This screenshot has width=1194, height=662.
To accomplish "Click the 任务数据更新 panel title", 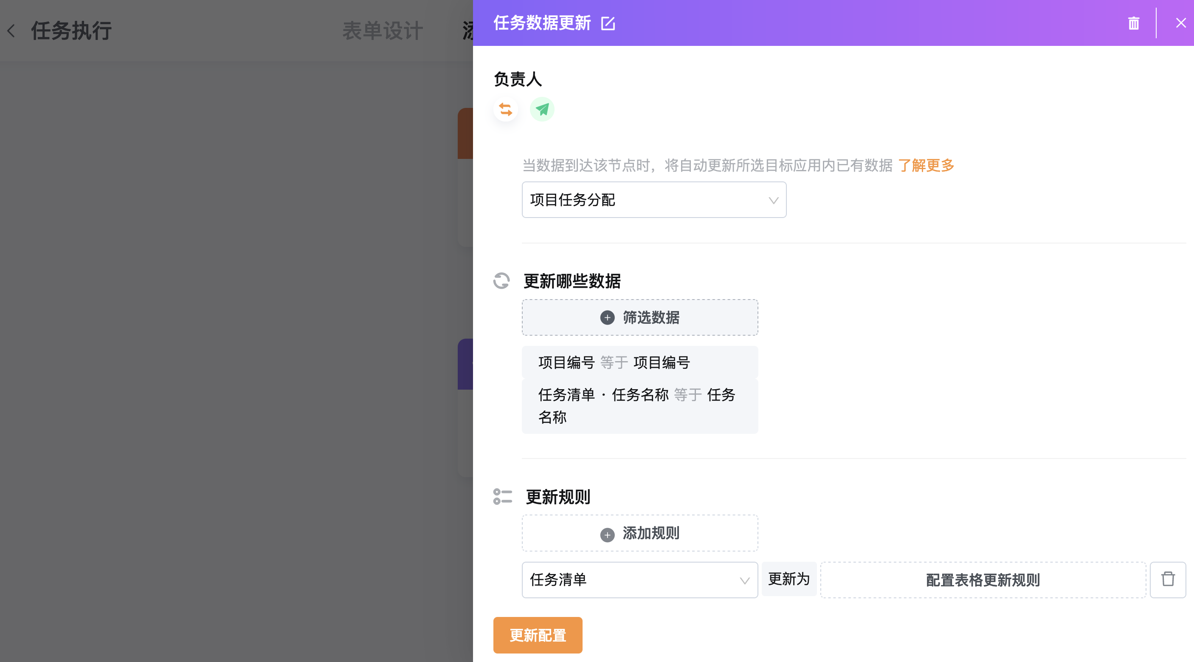I will 542,23.
